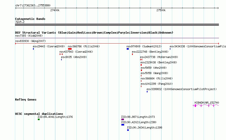
Task: Click the red loss bar under nsv366786
Action: [x=70, y=49]
